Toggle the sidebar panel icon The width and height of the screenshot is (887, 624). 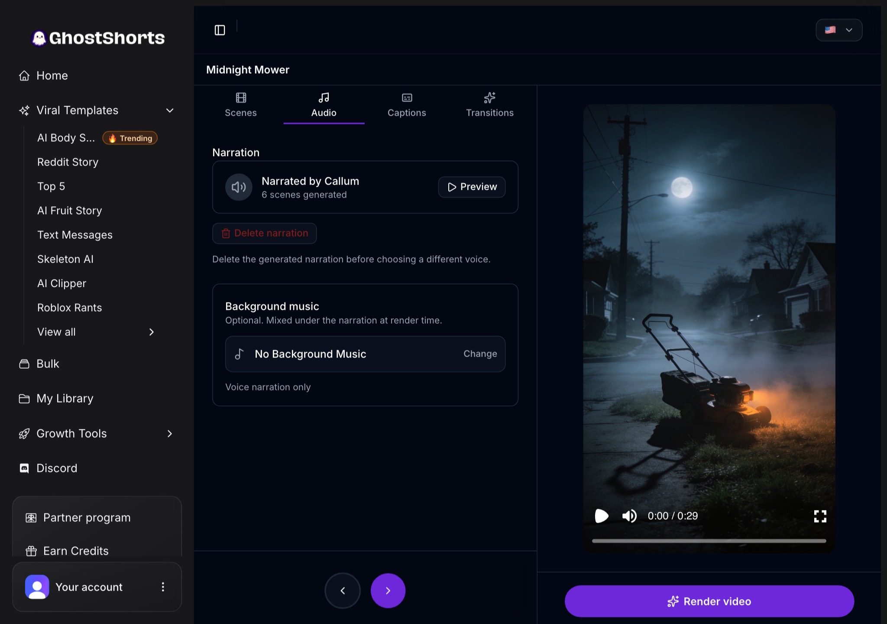(x=220, y=30)
